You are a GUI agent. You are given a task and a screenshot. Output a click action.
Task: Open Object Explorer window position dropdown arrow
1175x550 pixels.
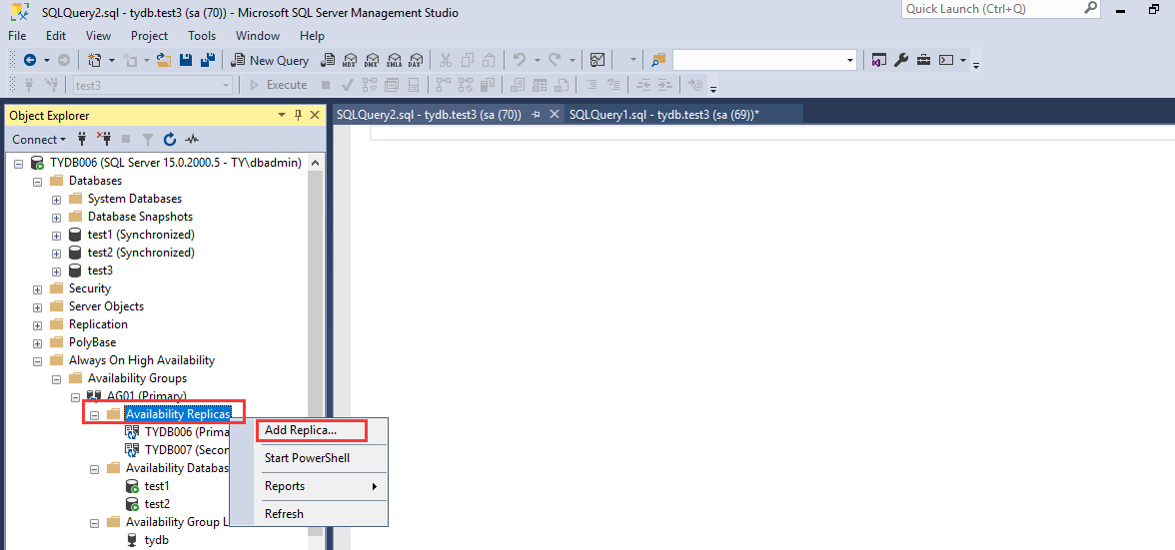pyautogui.click(x=282, y=115)
